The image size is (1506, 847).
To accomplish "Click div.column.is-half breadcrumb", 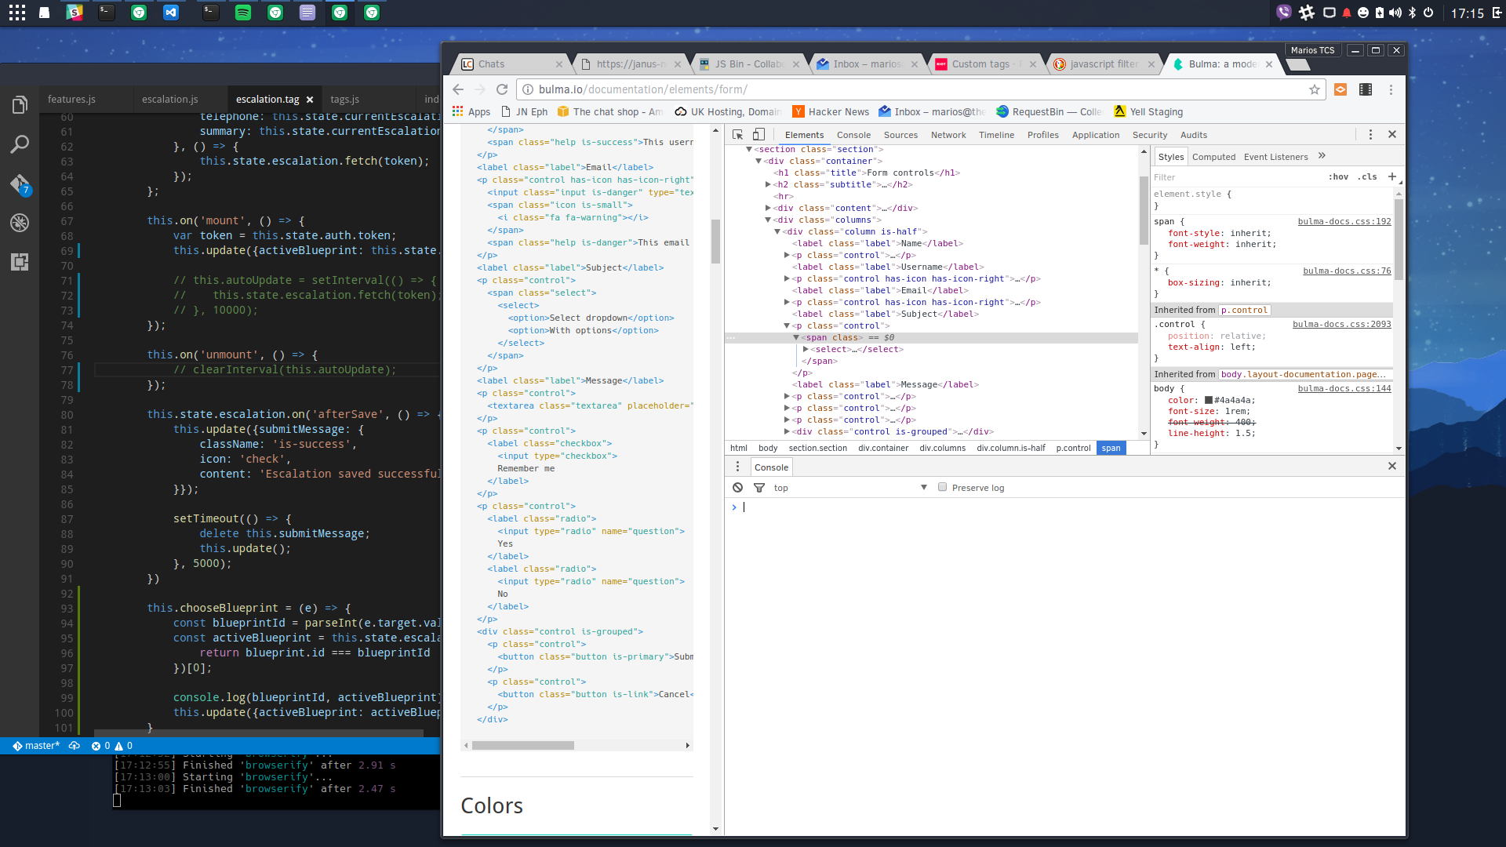I will click(1011, 448).
